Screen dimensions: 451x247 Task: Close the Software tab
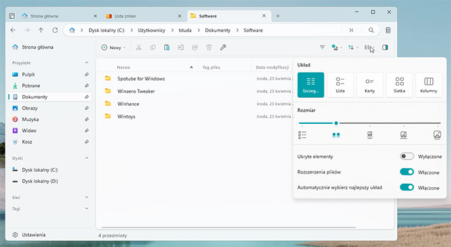[x=264, y=15]
